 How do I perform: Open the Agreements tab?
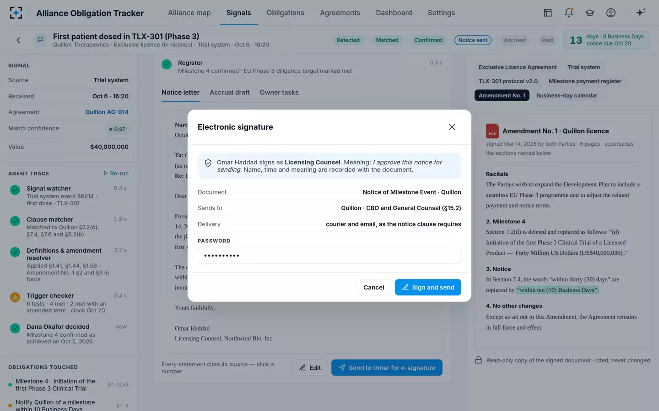click(x=340, y=13)
